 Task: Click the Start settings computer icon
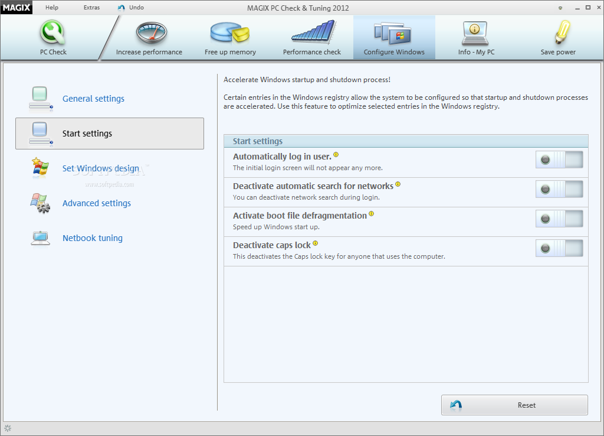41,134
